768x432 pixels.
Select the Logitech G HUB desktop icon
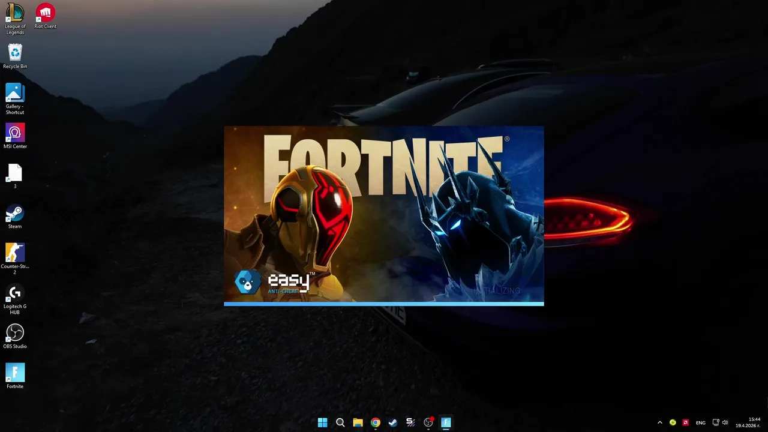[x=15, y=299]
